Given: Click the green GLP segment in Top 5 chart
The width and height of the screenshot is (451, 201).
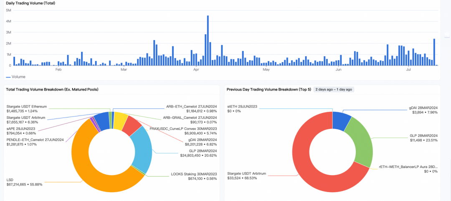Looking at the screenshot, I should click(360, 141).
